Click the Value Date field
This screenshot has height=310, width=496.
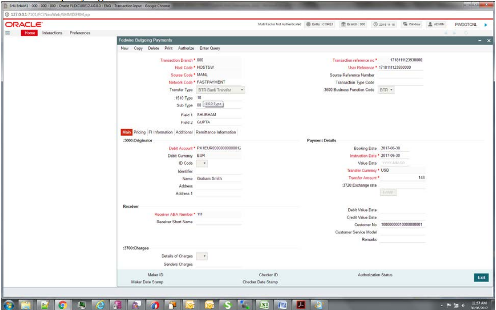(x=394, y=163)
